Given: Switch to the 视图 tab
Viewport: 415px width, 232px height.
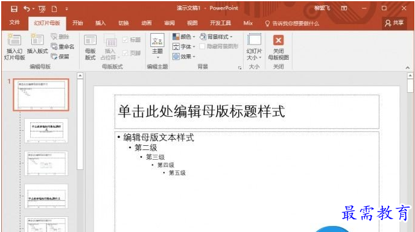Looking at the screenshot, I should coord(192,23).
